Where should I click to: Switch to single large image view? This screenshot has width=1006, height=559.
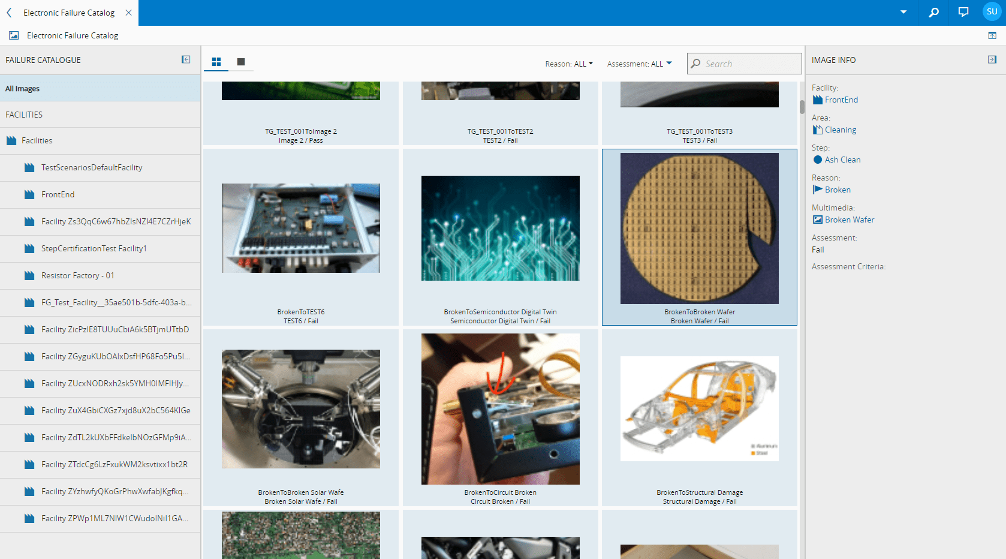[241, 62]
